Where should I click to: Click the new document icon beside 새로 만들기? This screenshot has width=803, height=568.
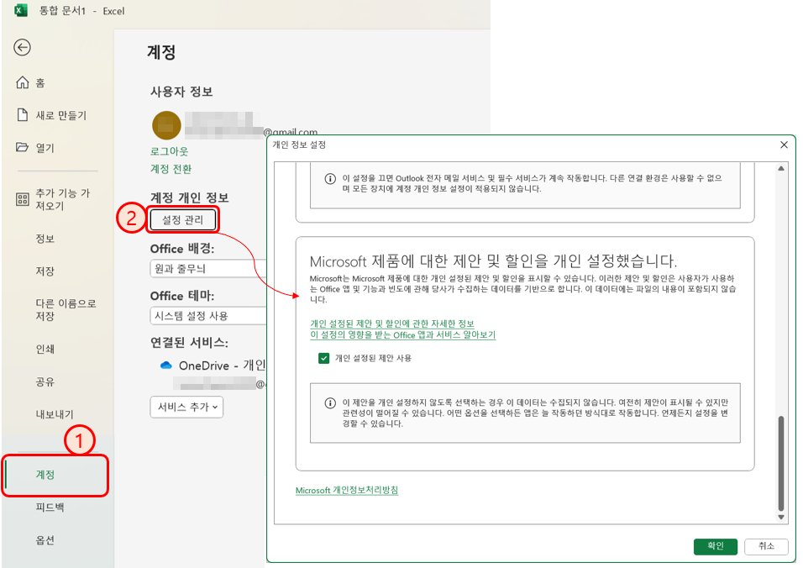pyautogui.click(x=22, y=115)
